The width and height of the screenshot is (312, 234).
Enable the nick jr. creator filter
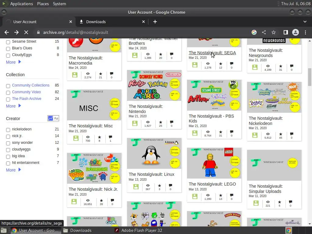pos(8,136)
